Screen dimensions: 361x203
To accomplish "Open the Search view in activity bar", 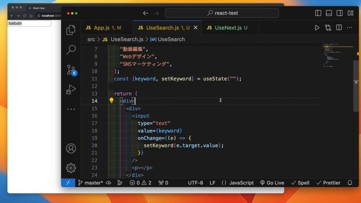I will coord(71,50).
